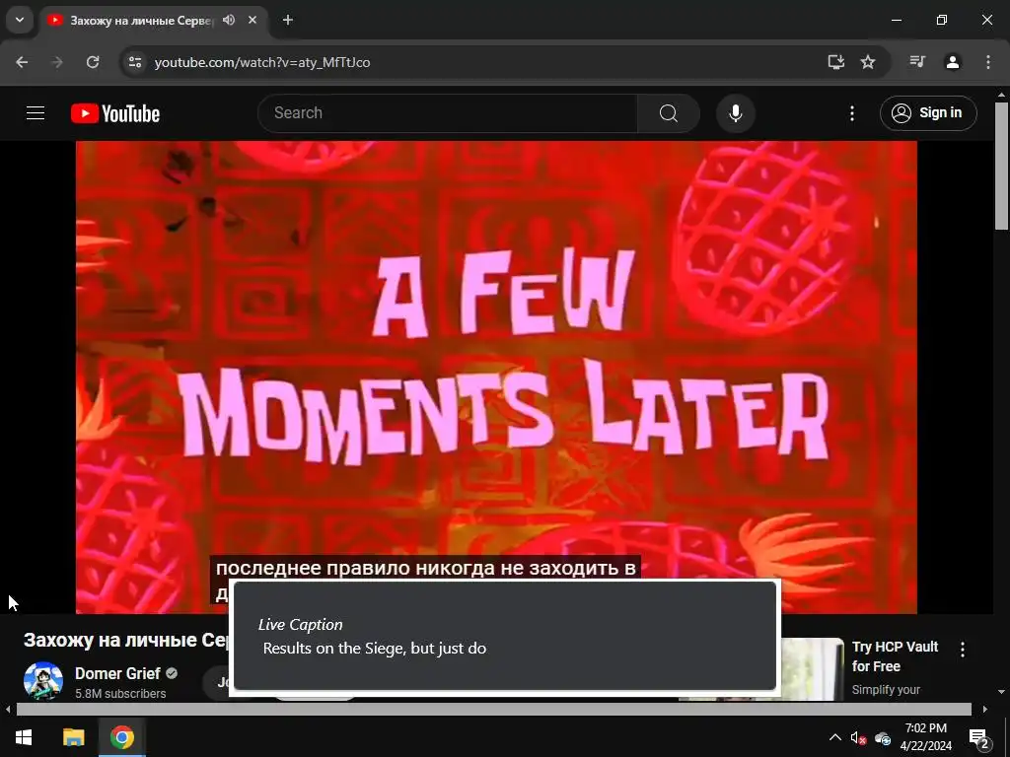
Task: Click the horizontal scrollbar right arrow
Action: tap(985, 710)
